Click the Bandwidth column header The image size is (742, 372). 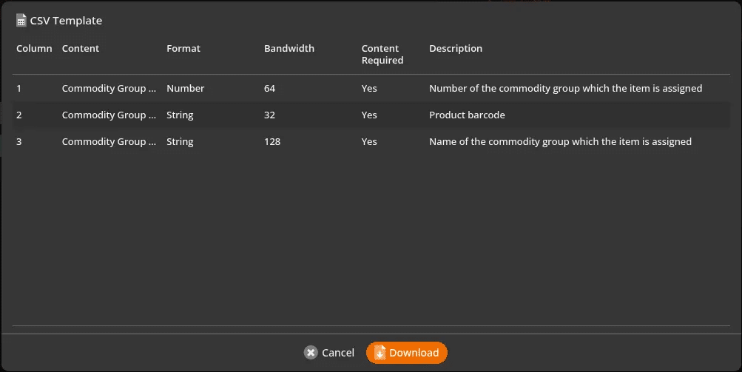pyautogui.click(x=289, y=48)
